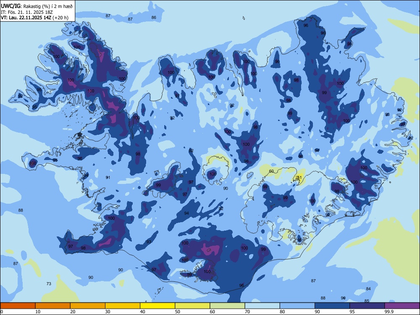The width and height of the screenshot is (420, 315).
Task: Pick the pale yellow 50–60 legend swatch
Action: (193, 306)
